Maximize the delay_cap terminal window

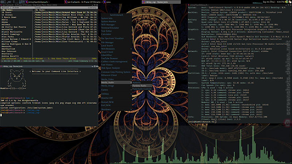point(95,66)
